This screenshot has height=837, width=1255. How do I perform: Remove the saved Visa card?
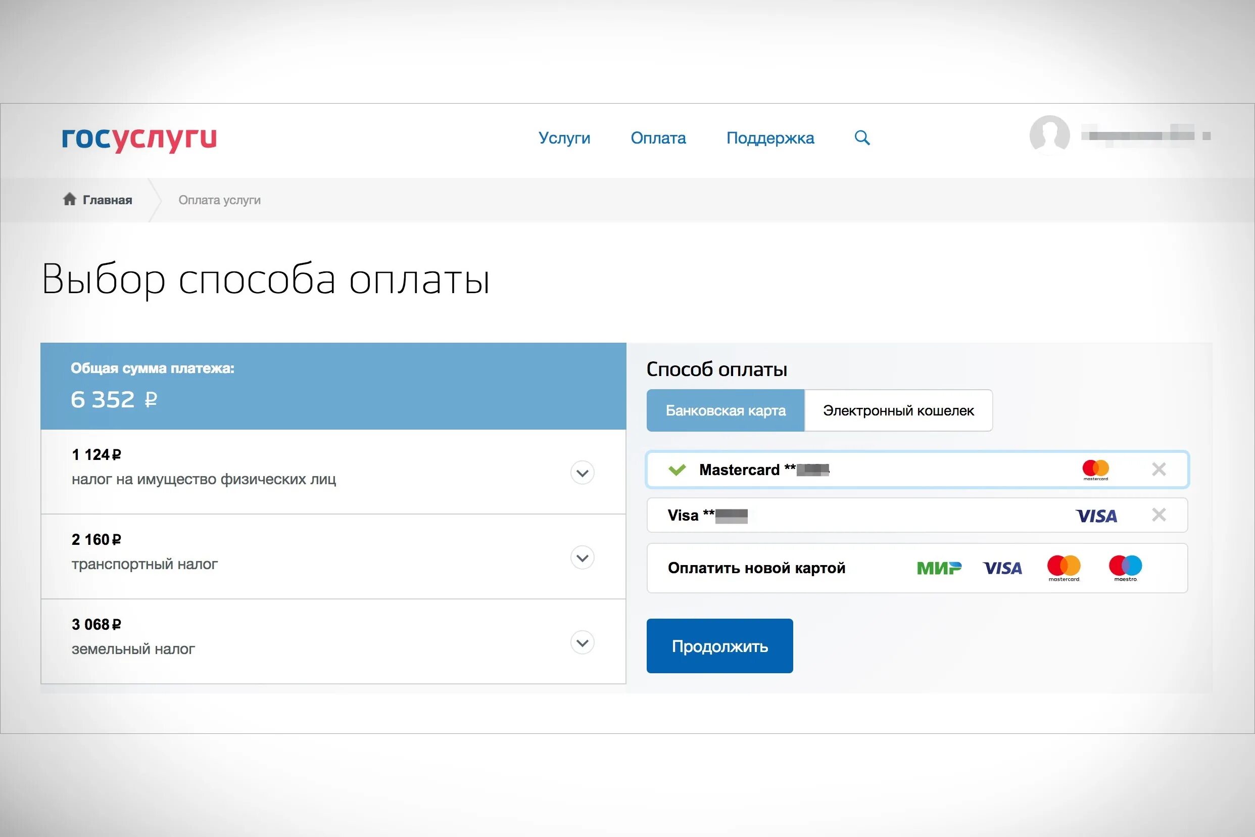1159,515
